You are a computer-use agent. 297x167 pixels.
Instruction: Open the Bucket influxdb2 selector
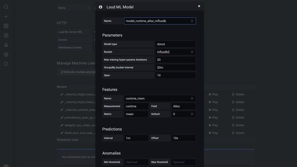coord(175,52)
